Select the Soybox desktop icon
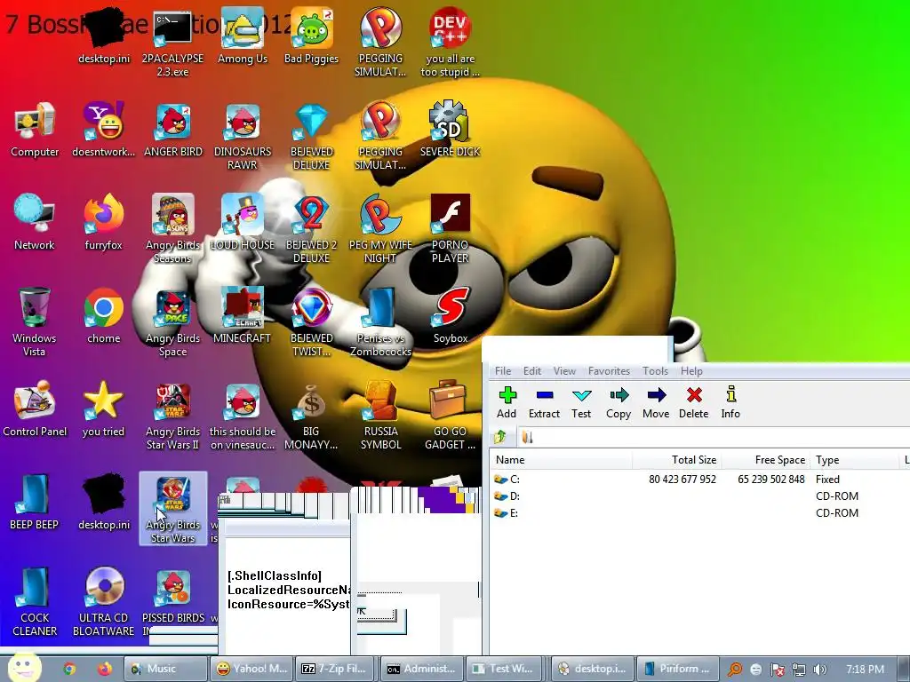Viewport: 910px width, 682px height. (x=451, y=316)
